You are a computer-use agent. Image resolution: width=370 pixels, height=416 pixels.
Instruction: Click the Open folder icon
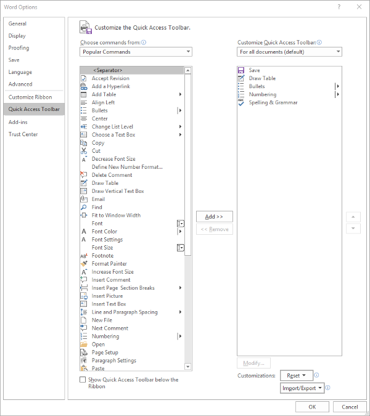tap(84, 345)
